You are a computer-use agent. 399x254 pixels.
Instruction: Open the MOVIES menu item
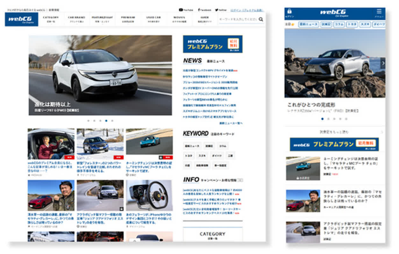(x=179, y=19)
